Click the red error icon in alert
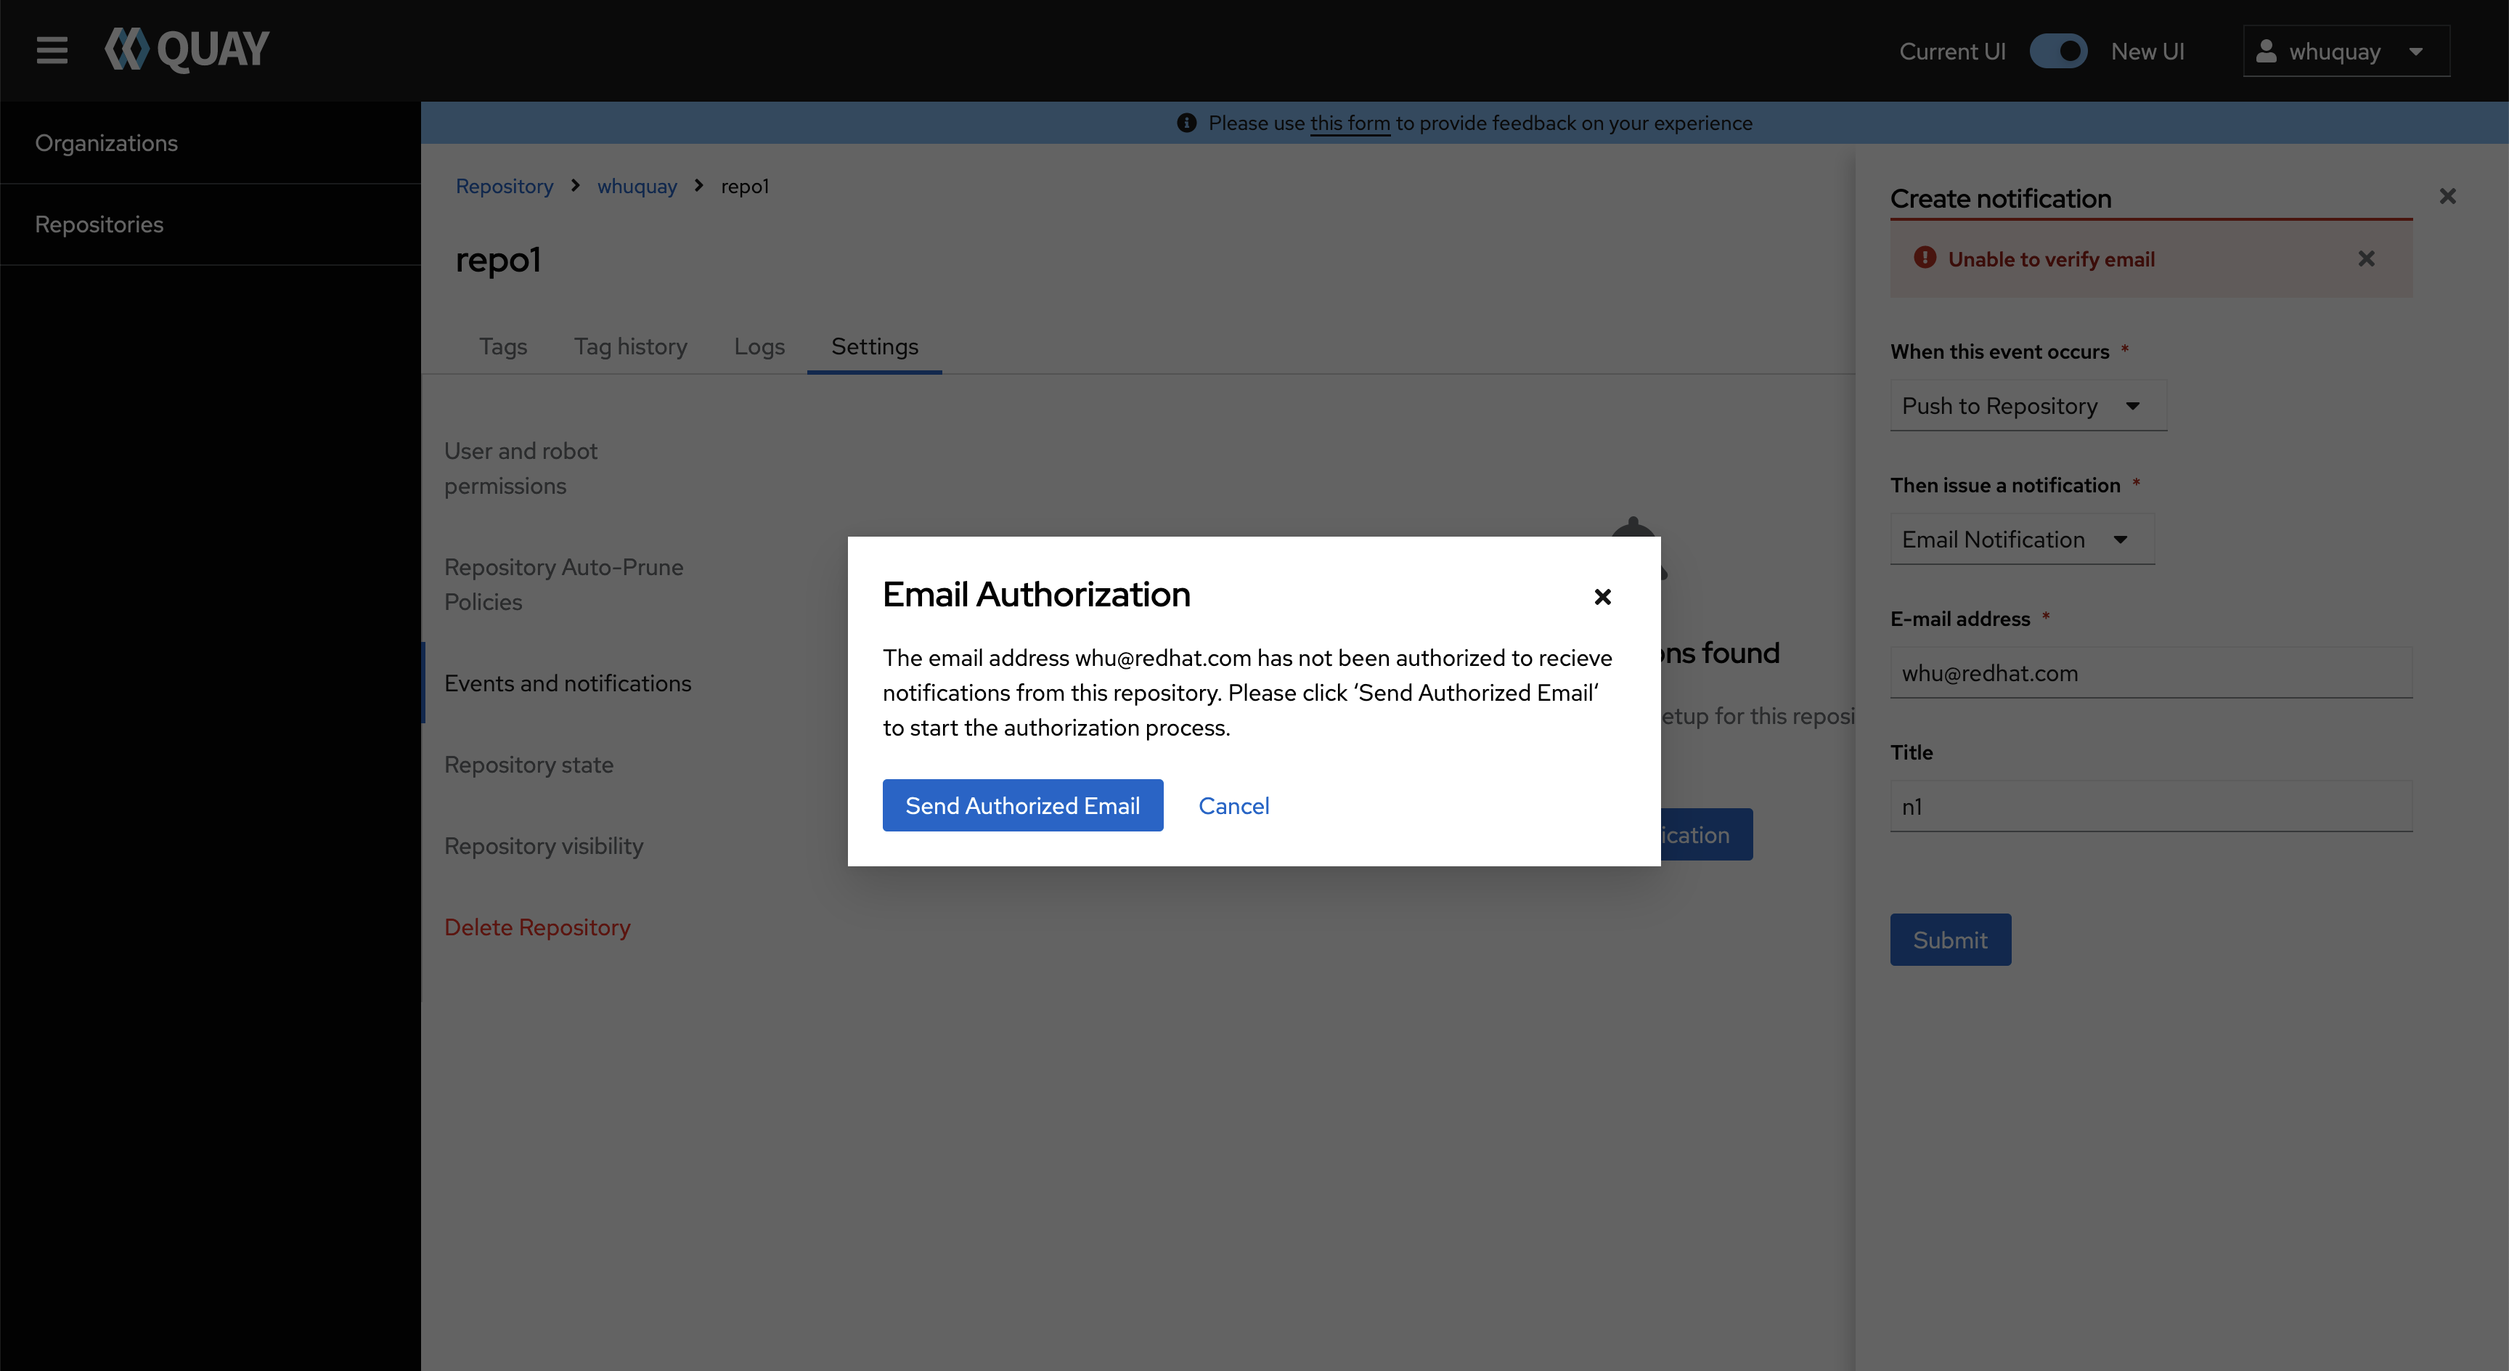This screenshot has height=1371, width=2509. tap(1925, 259)
